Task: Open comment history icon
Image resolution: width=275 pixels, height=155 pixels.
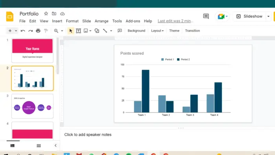Action: 206,16
